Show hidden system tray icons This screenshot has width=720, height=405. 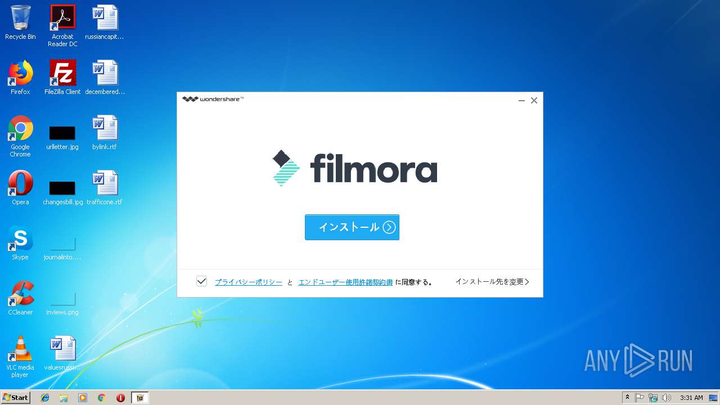pyautogui.click(x=627, y=398)
